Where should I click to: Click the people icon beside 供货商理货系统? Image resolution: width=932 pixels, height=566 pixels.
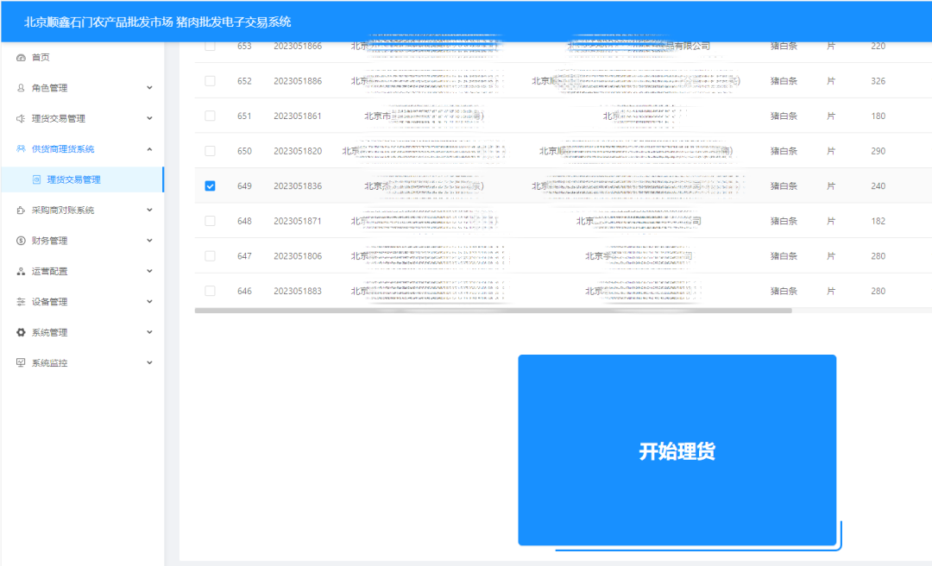coord(21,149)
